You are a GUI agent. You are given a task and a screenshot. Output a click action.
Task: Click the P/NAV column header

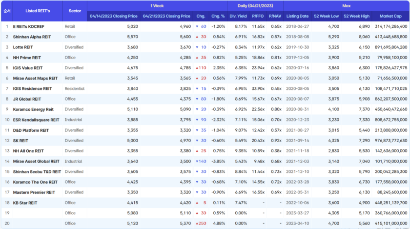[x=275, y=16]
